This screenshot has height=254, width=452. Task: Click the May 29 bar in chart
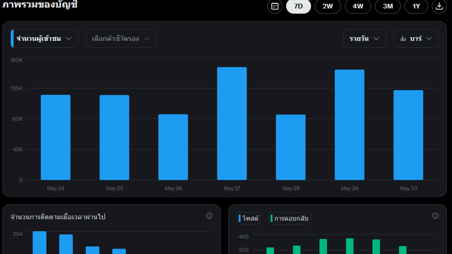[x=350, y=125]
